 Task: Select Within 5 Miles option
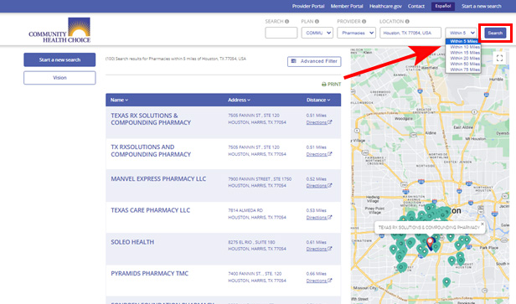click(463, 42)
